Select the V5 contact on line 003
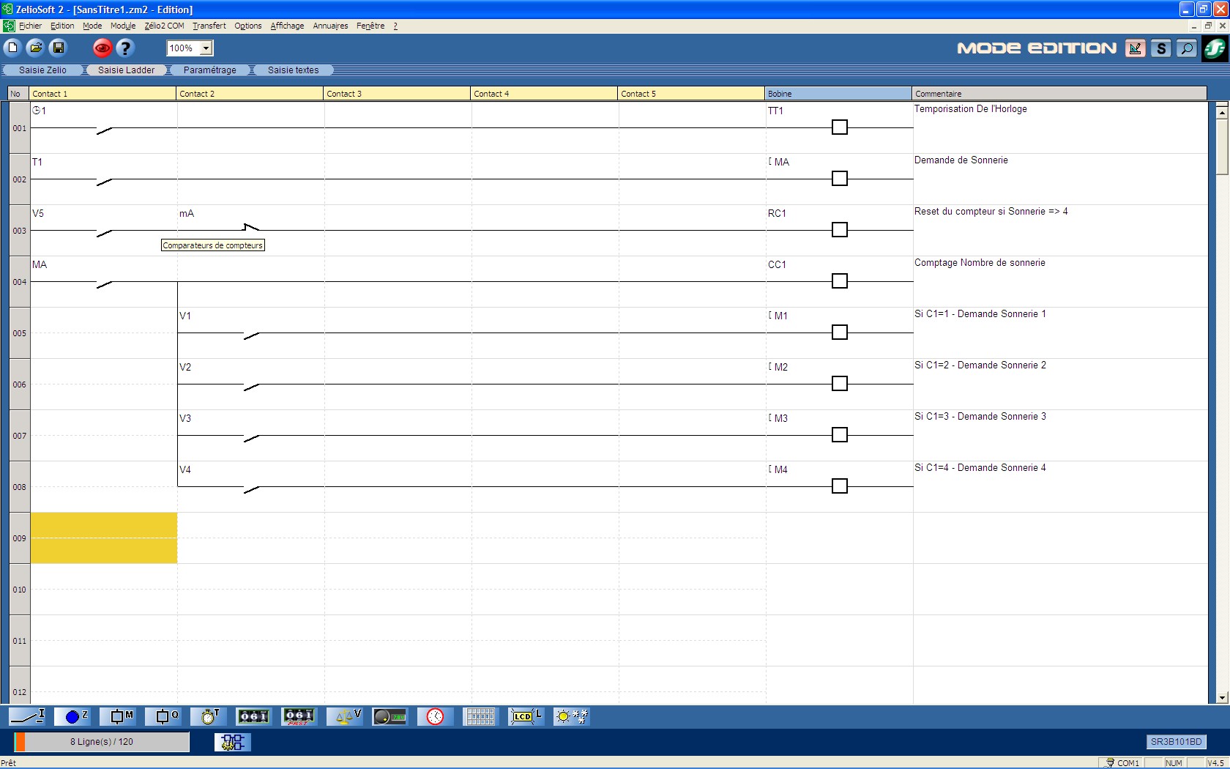 click(103, 230)
